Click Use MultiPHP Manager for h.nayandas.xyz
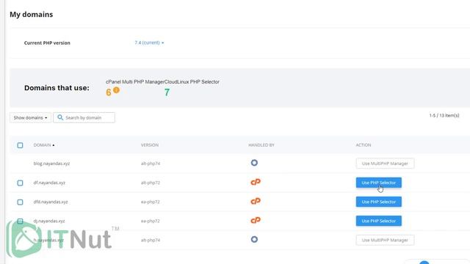 (x=385, y=240)
